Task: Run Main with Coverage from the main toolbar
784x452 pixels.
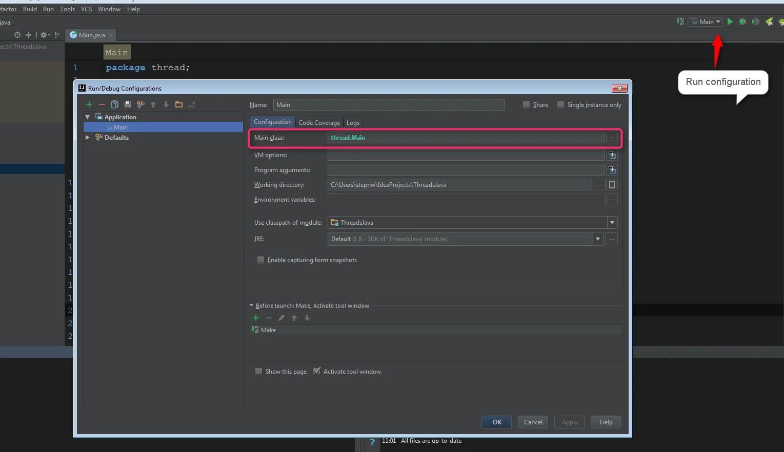Action: pyautogui.click(x=756, y=21)
